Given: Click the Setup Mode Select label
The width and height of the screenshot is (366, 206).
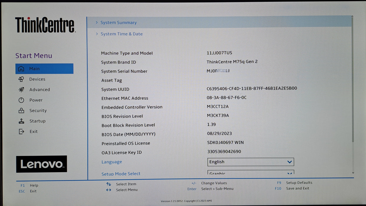Looking at the screenshot, I should (x=121, y=174).
